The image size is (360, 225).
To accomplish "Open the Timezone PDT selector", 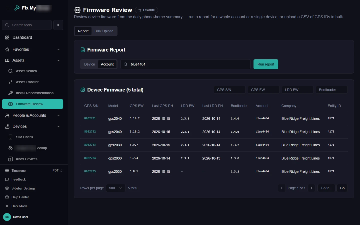I will click(x=57, y=170).
